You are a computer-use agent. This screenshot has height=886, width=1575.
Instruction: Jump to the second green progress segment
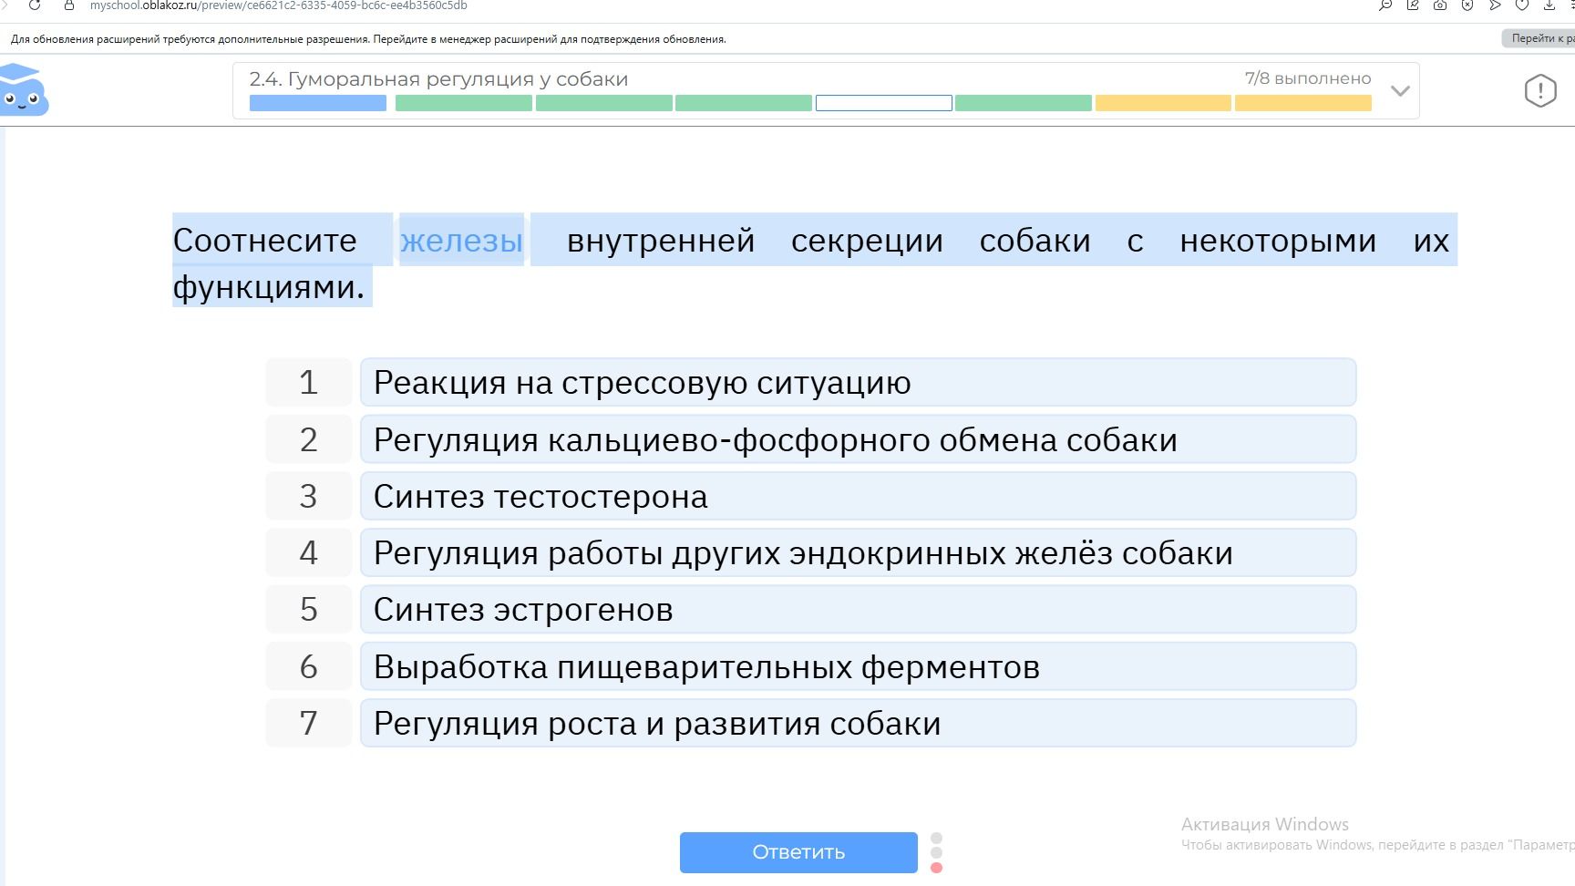pyautogui.click(x=464, y=103)
